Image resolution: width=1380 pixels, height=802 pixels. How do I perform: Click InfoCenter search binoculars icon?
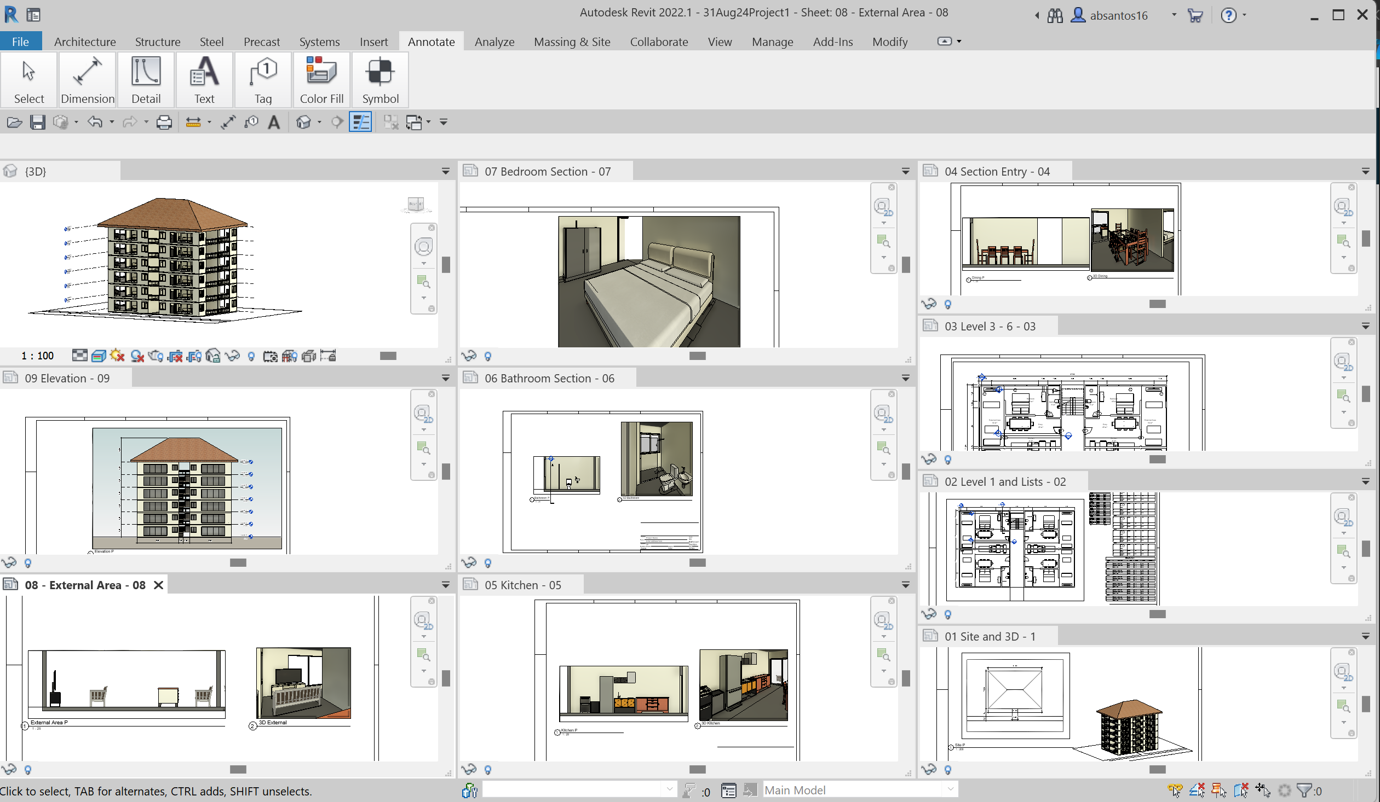click(1055, 15)
